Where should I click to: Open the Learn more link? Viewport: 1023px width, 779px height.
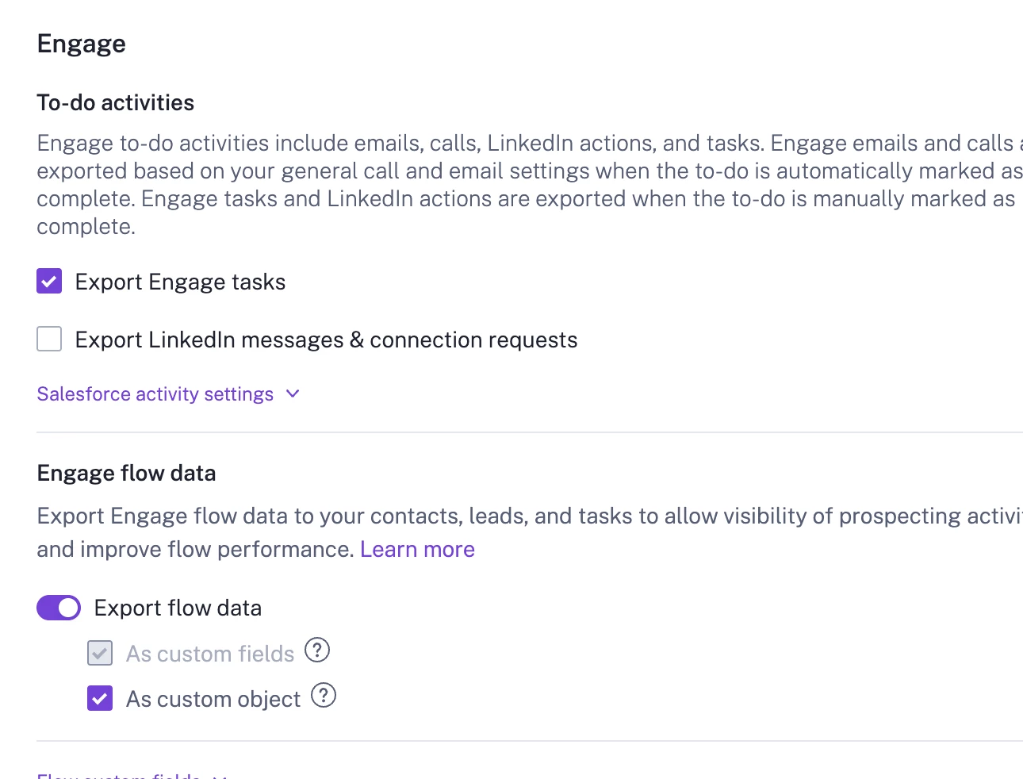[x=417, y=549]
